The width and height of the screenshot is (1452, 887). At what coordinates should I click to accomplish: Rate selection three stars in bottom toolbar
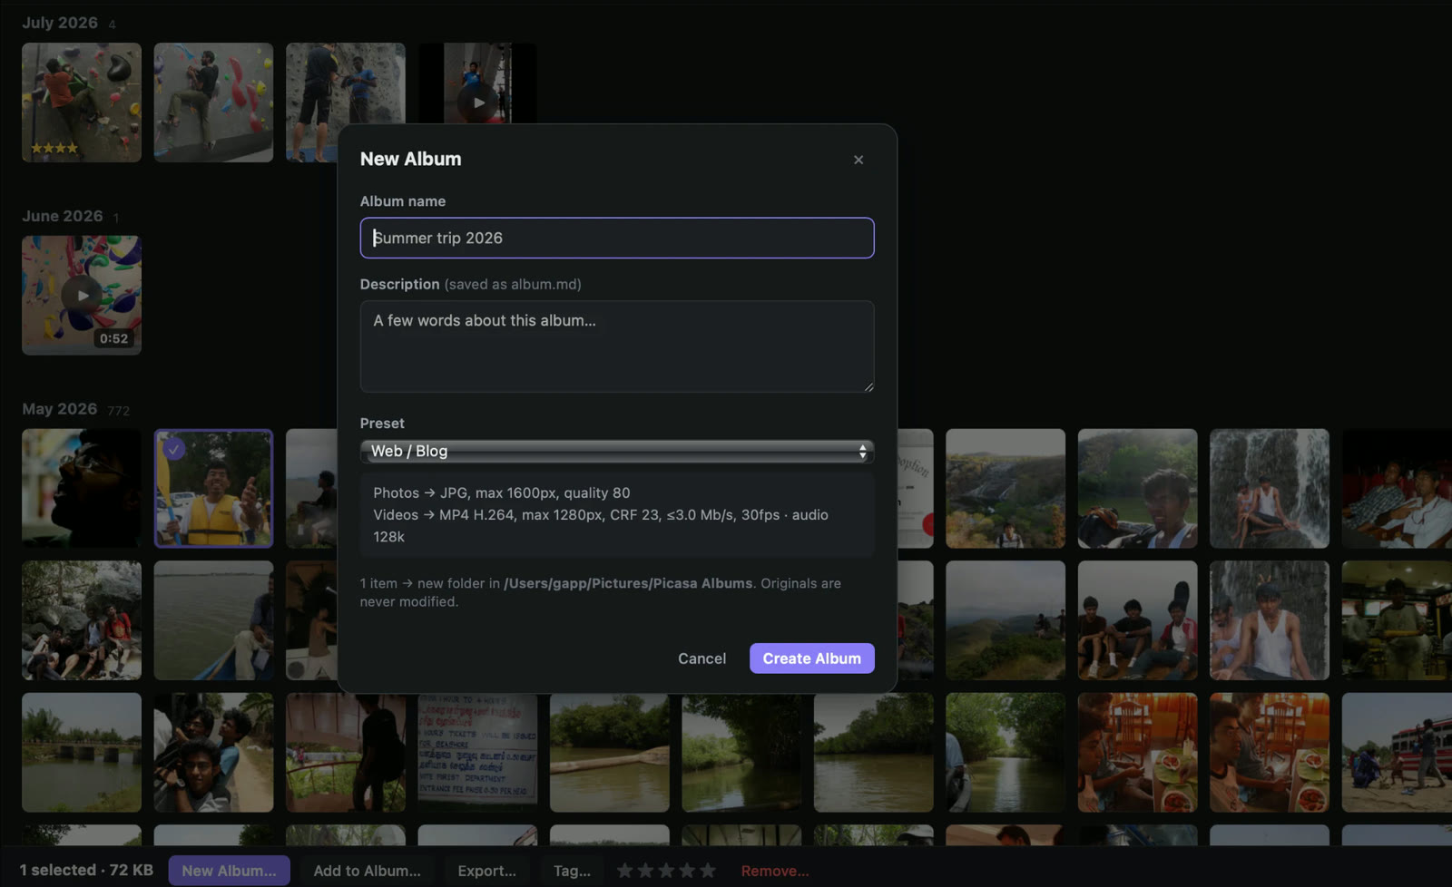click(x=666, y=871)
